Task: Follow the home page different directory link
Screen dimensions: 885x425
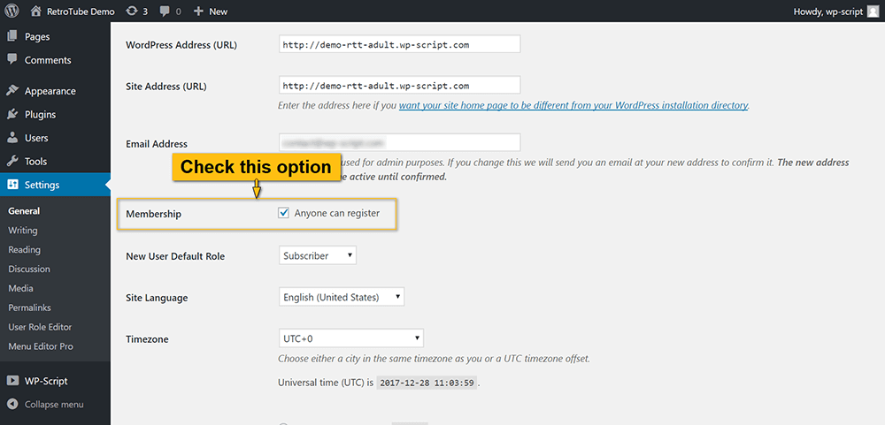Action: tap(573, 105)
